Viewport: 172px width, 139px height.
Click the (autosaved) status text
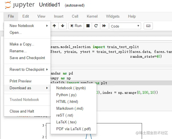click(75, 5)
